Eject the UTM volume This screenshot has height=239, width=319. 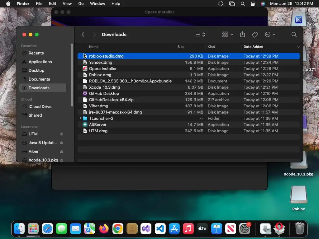[61, 134]
